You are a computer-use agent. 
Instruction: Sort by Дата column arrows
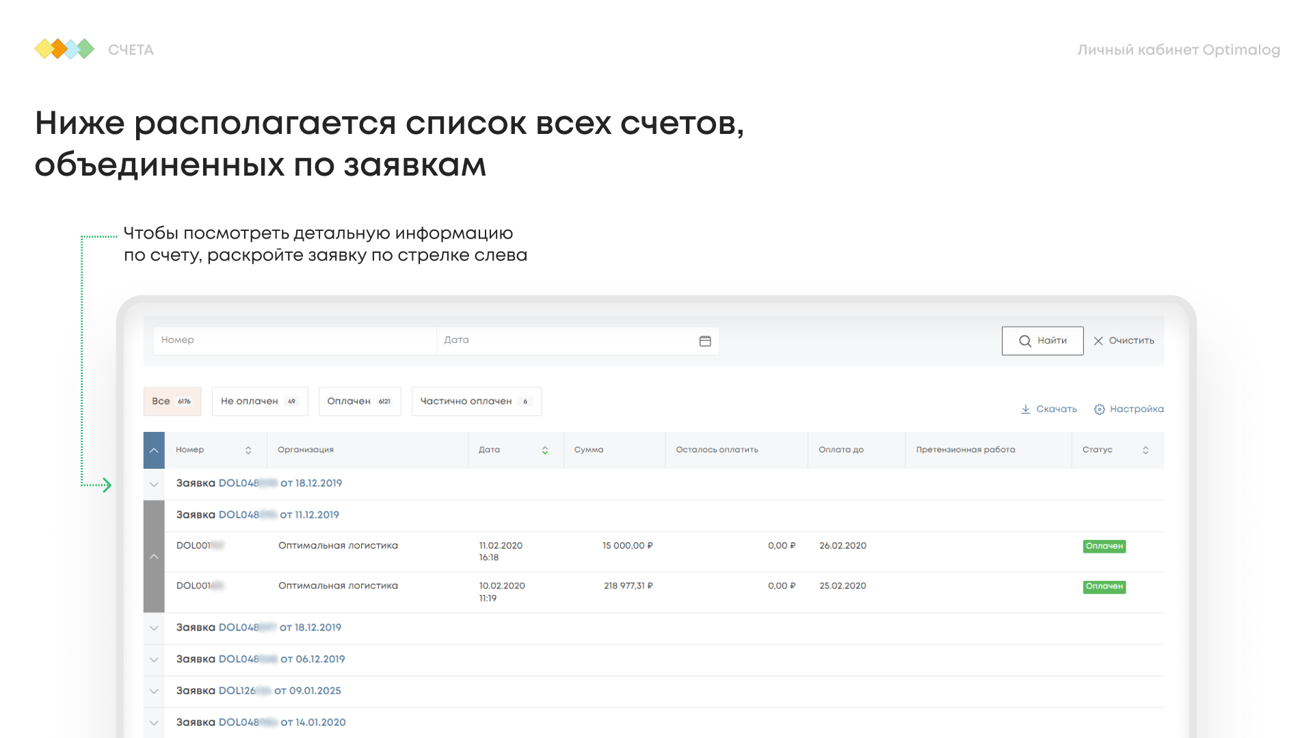[545, 450]
